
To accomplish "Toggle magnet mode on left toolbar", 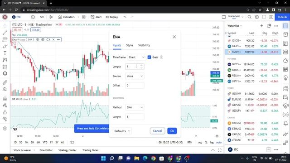I will point(5,99).
